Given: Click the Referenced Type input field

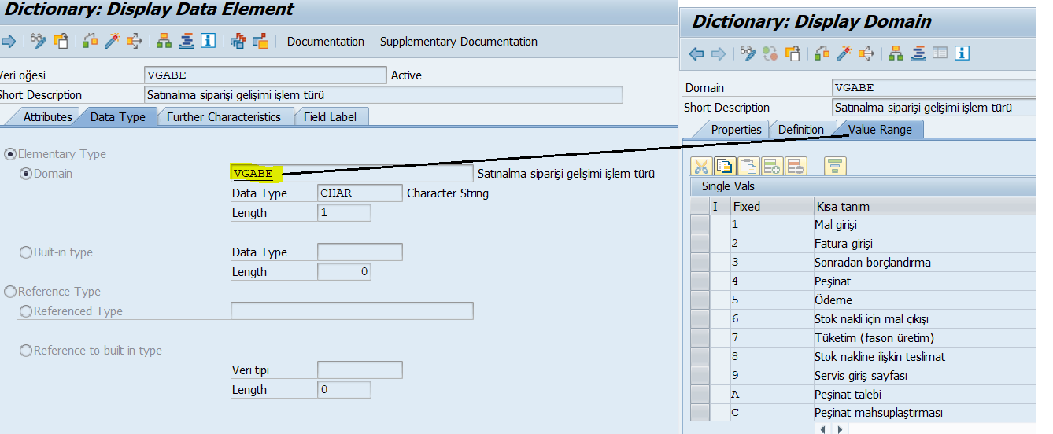Looking at the screenshot, I should point(352,311).
